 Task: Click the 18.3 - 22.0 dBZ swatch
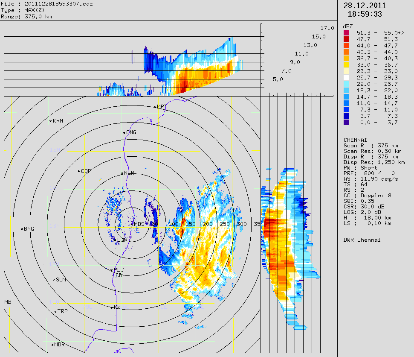point(346,91)
